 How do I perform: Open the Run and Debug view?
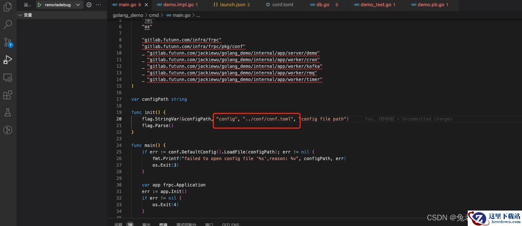(8, 60)
